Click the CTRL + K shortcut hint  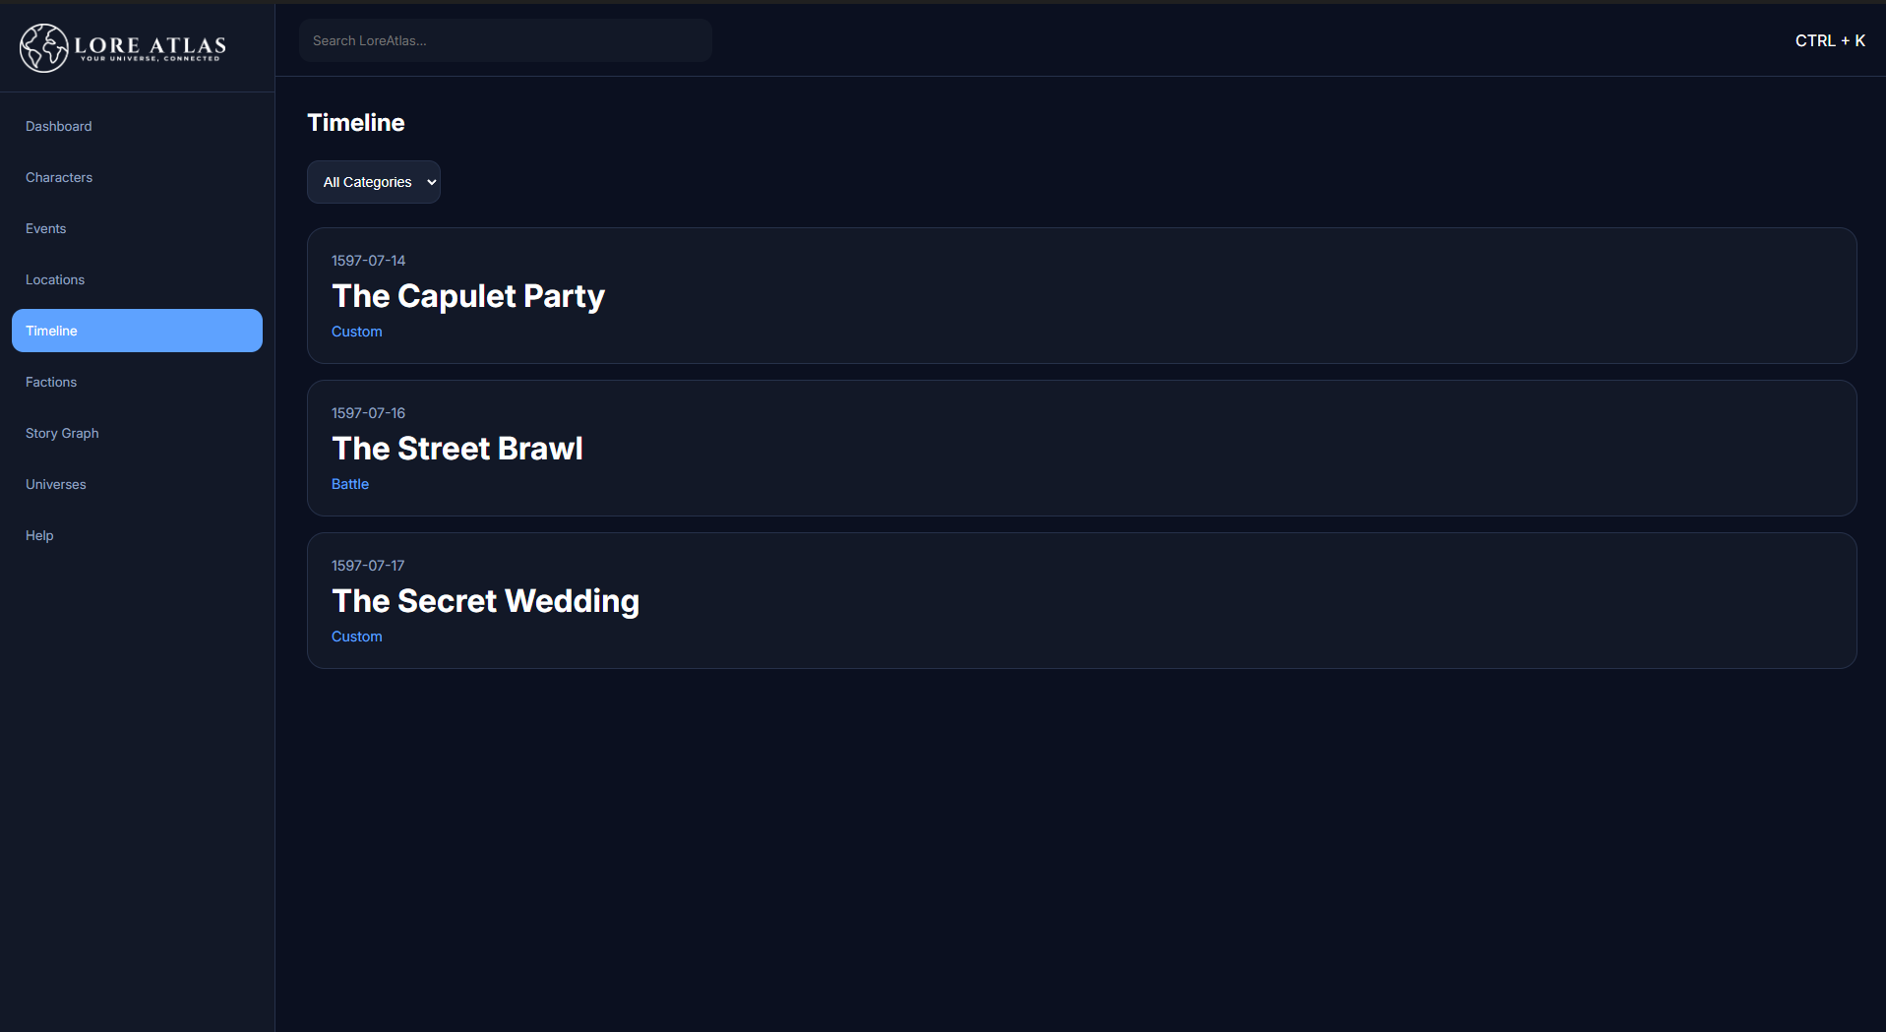(x=1830, y=40)
